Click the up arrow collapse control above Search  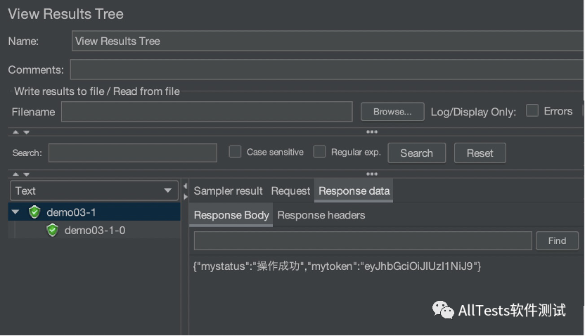15,131
